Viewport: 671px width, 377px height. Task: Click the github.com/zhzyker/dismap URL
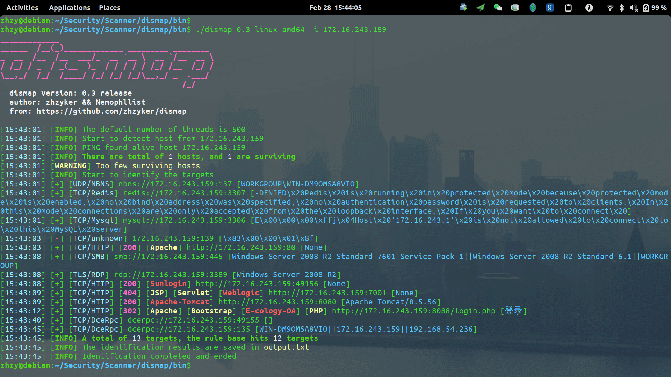[111, 111]
